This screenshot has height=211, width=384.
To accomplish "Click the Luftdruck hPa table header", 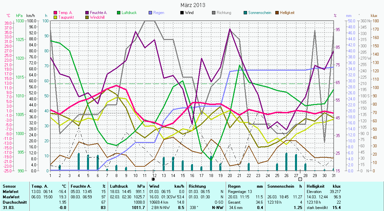I will (128, 186).
